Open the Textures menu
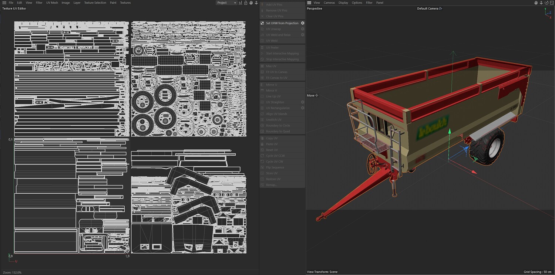The image size is (555, 275). tap(125, 3)
